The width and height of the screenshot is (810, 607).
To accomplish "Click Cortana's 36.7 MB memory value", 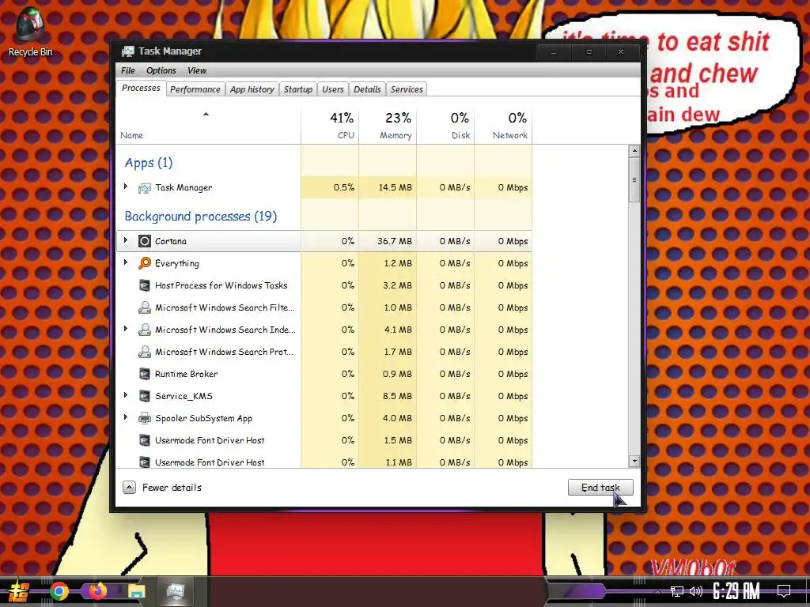I will click(395, 241).
